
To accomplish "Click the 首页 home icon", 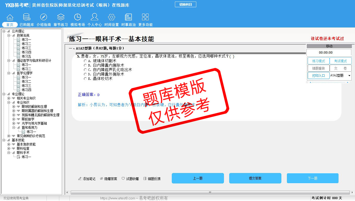I will [10, 18].
